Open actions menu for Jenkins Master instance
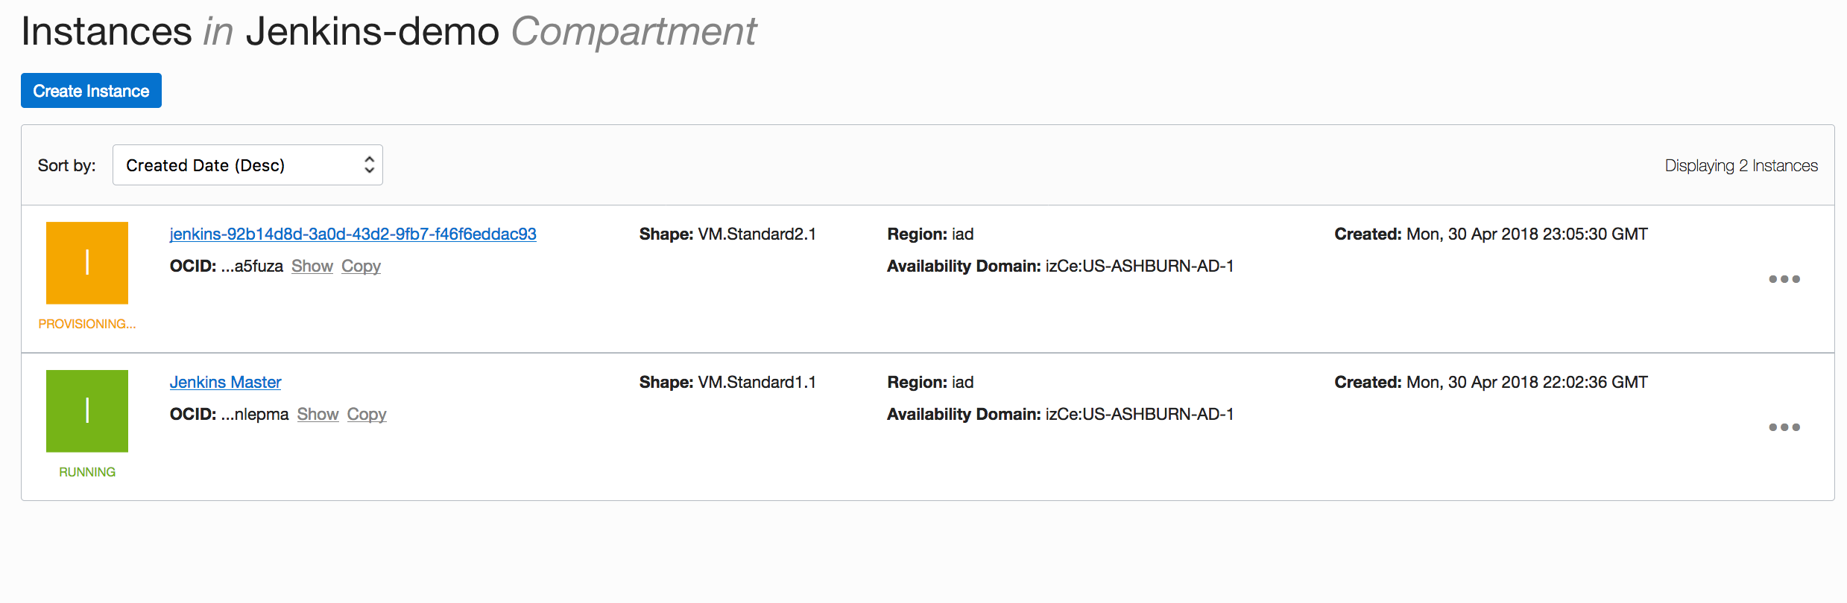The image size is (1847, 603). [1784, 427]
